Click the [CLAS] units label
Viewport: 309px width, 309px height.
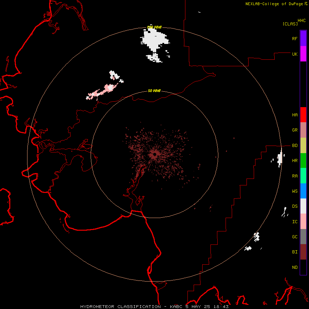coord(290,24)
